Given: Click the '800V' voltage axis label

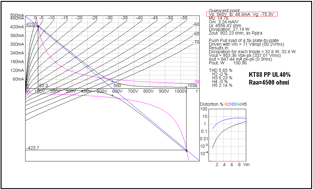Looking at the screenshot, I should pos(149,91).
